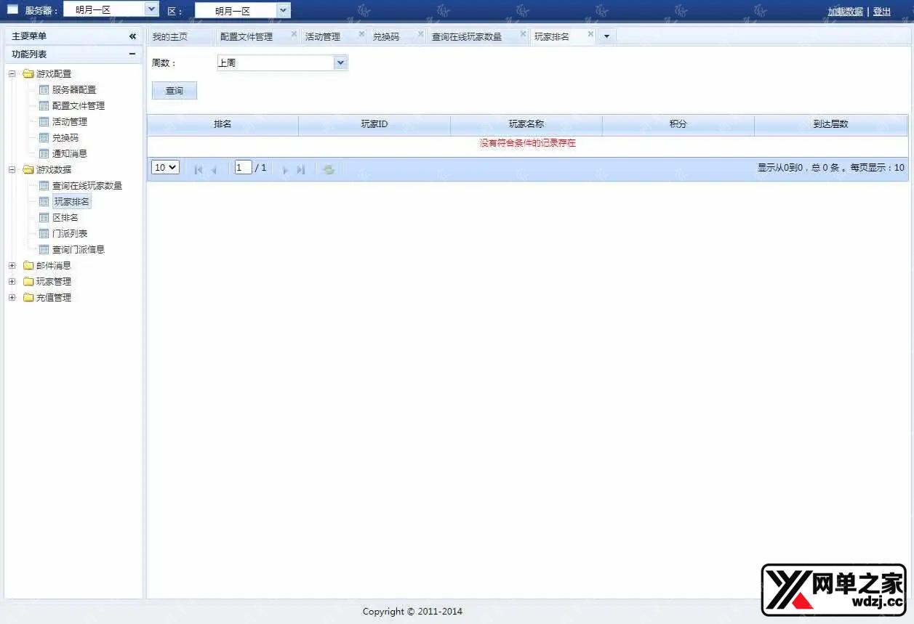Image resolution: width=914 pixels, height=624 pixels.
Task: Go to last page in pager
Action: [x=300, y=169]
